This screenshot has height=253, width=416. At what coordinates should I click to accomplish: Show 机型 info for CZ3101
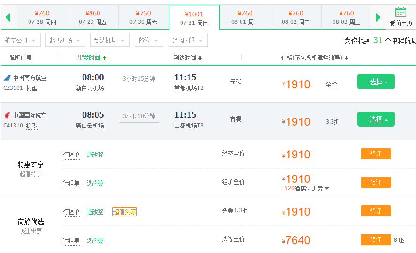(32, 88)
